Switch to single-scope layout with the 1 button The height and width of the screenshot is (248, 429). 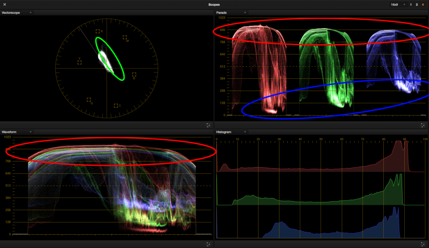click(x=411, y=5)
